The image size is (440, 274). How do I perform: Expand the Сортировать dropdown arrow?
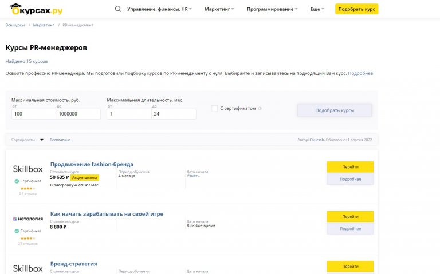pyautogui.click(x=41, y=140)
